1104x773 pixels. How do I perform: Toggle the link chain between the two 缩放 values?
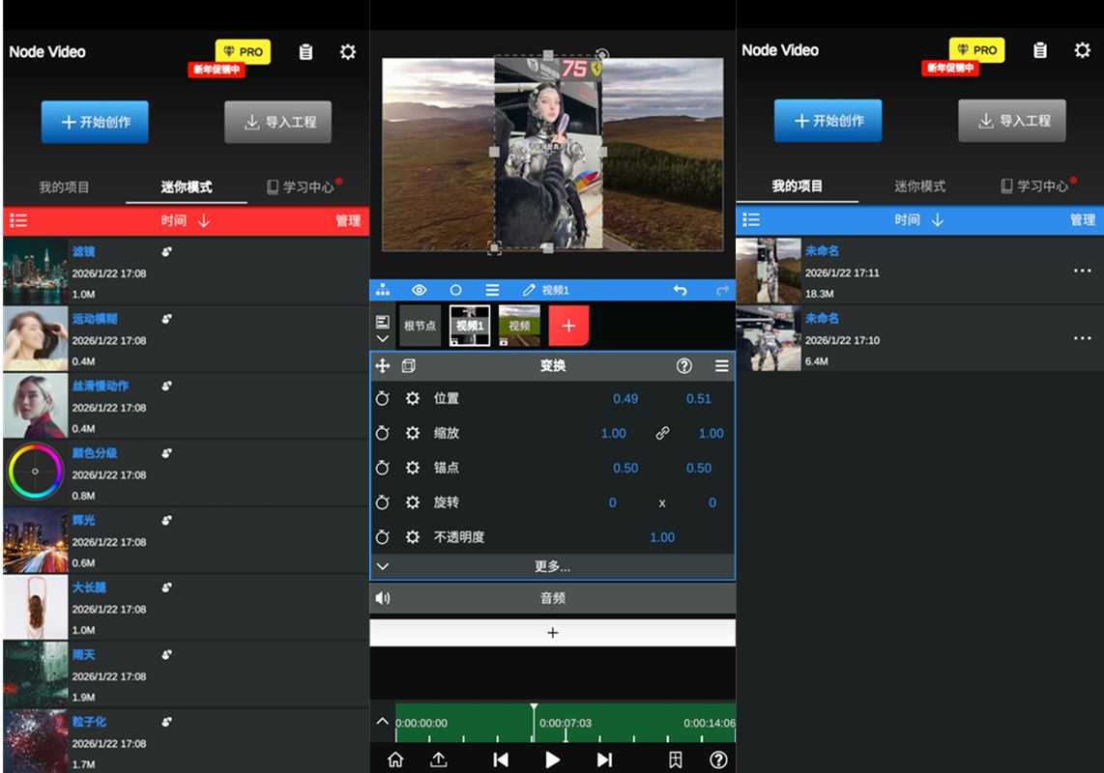(x=665, y=433)
